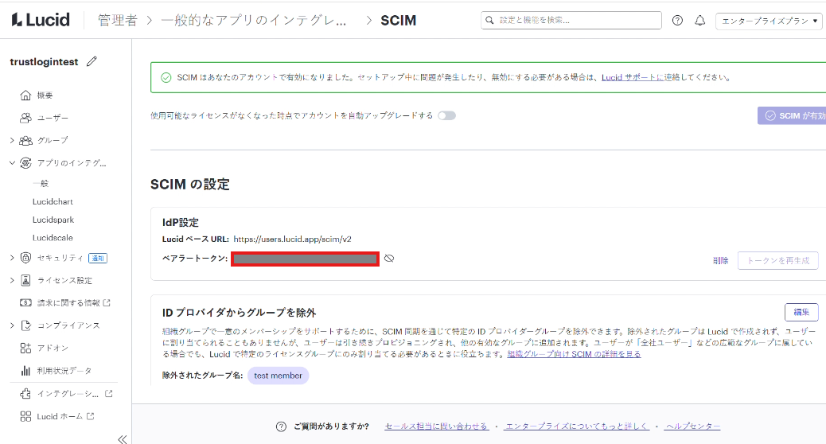Expand the コンプライアンス section chevron
The height and width of the screenshot is (444, 826).
coord(12,325)
